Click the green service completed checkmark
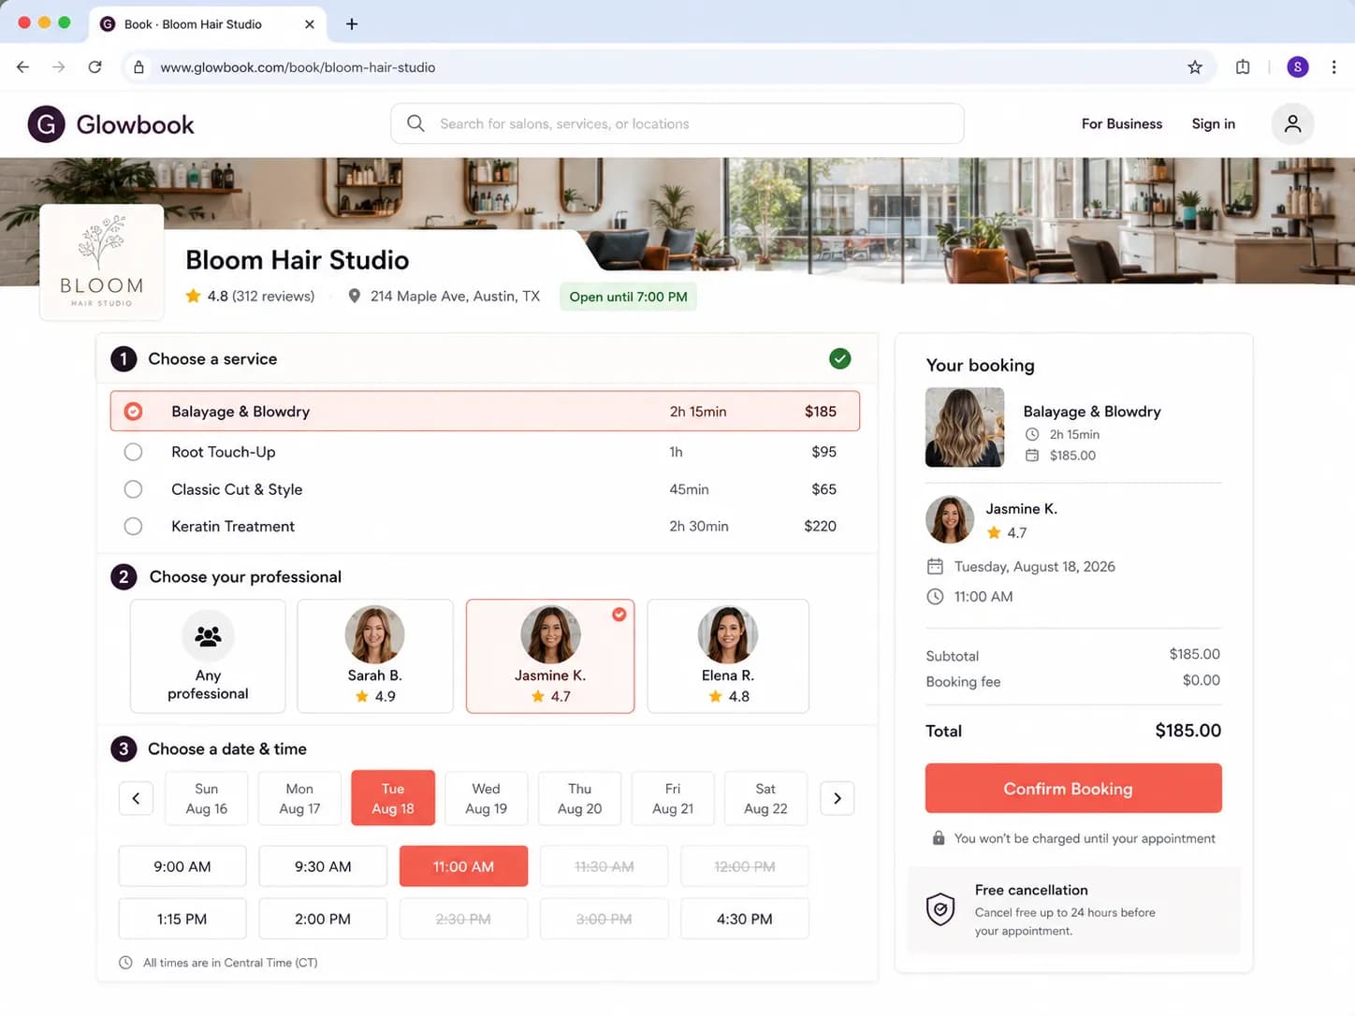 tap(840, 358)
